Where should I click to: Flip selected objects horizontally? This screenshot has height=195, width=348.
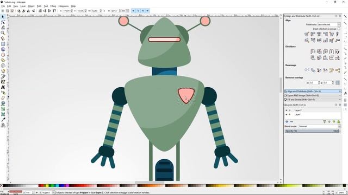pos(28,11)
